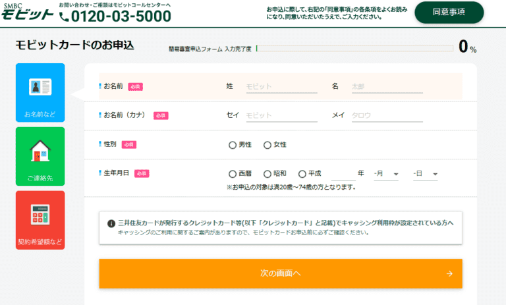This screenshot has height=305, width=506.
Task: Click the 必須 badge next to お名前
Action: pyautogui.click(x=135, y=87)
